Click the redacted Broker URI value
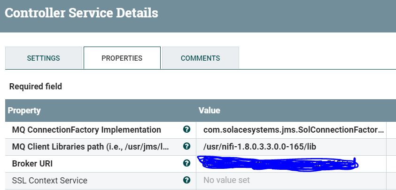This screenshot has height=190, width=396. (x=277, y=163)
